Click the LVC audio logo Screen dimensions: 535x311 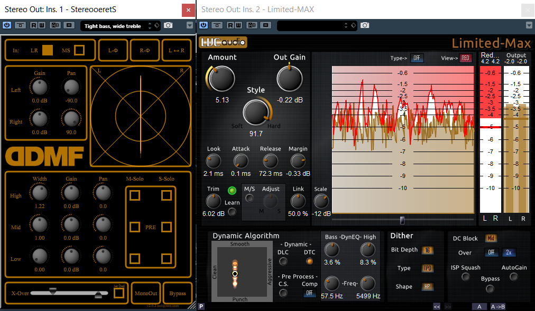[223, 43]
